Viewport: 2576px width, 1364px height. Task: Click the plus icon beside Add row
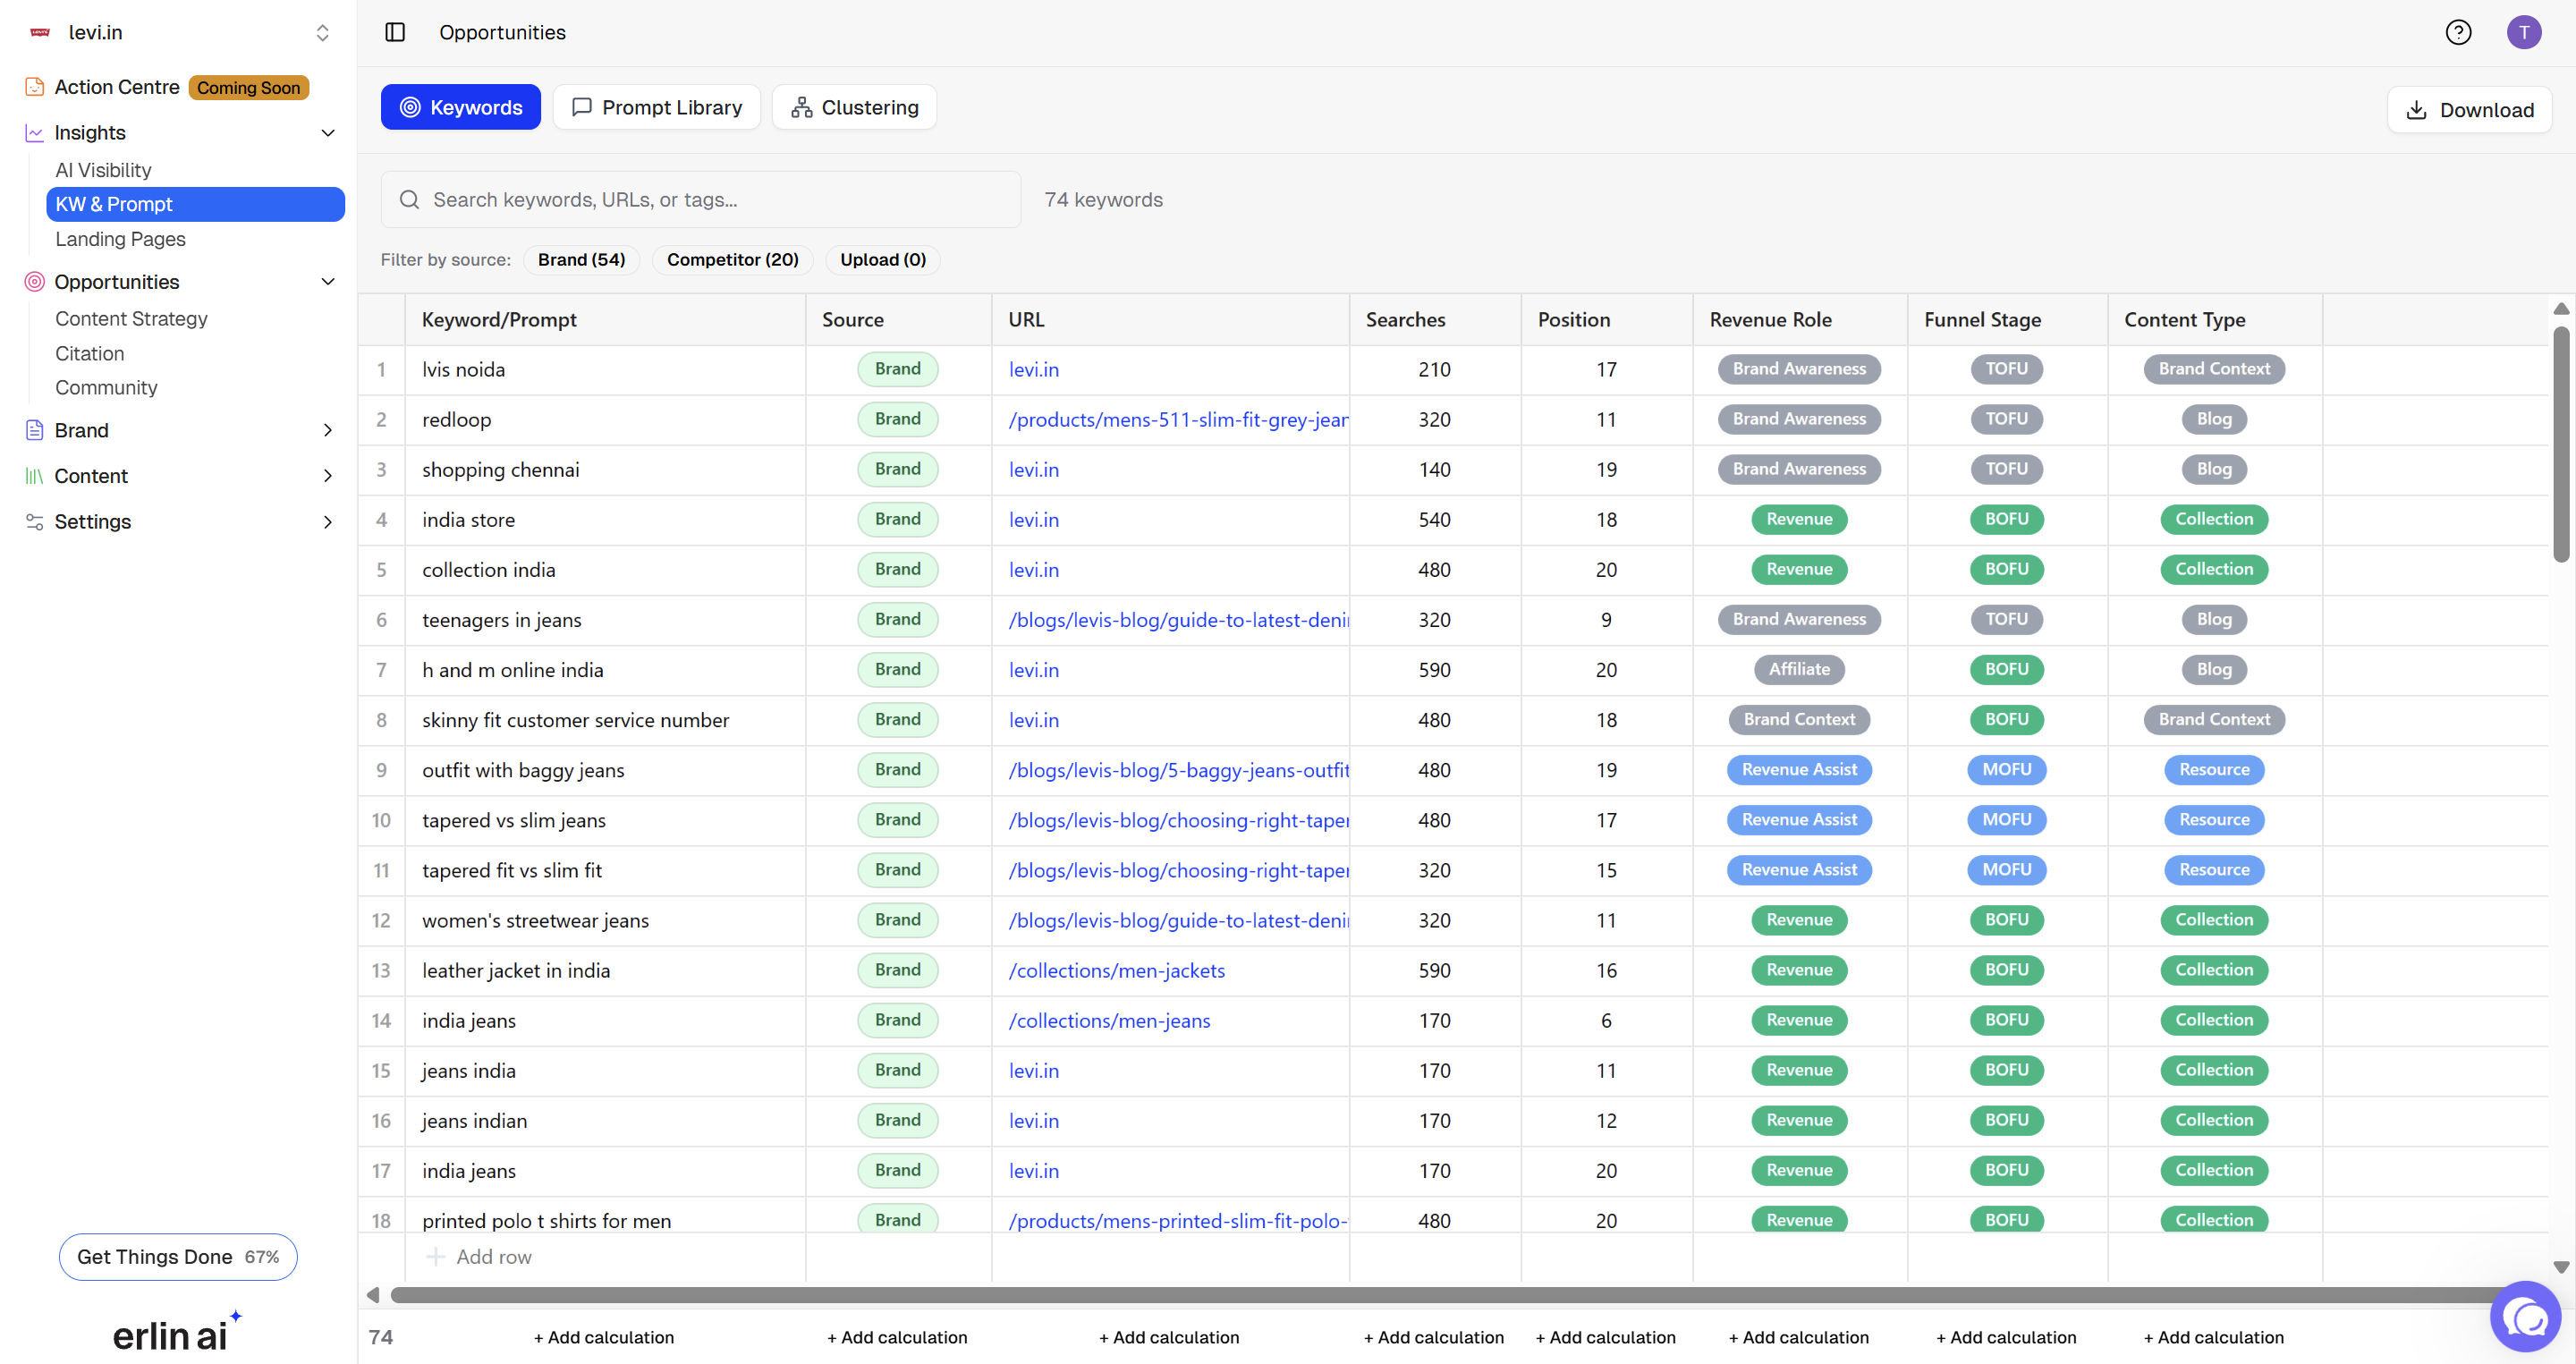436,1257
